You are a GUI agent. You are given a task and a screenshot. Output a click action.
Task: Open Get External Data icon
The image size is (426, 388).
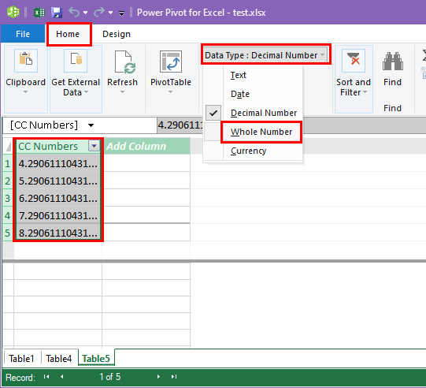(76, 61)
